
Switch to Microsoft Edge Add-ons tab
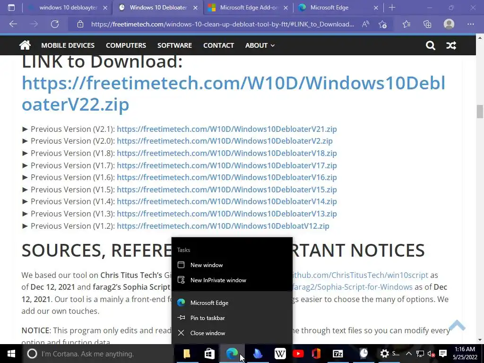tap(249, 8)
